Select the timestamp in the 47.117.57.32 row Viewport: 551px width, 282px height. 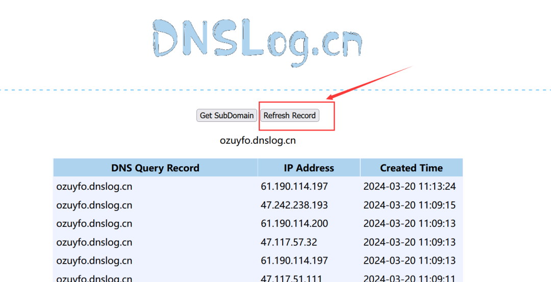pos(409,242)
